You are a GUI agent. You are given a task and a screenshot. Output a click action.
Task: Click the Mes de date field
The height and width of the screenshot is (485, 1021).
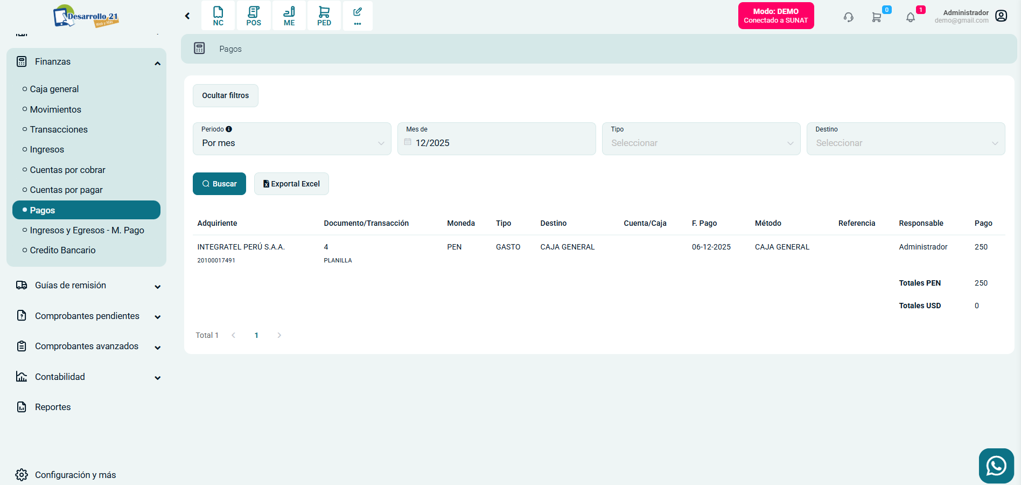point(496,143)
